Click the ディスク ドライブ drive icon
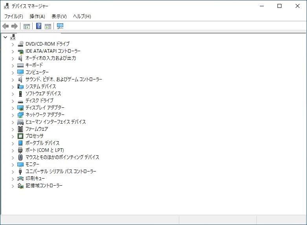 pos(20,101)
